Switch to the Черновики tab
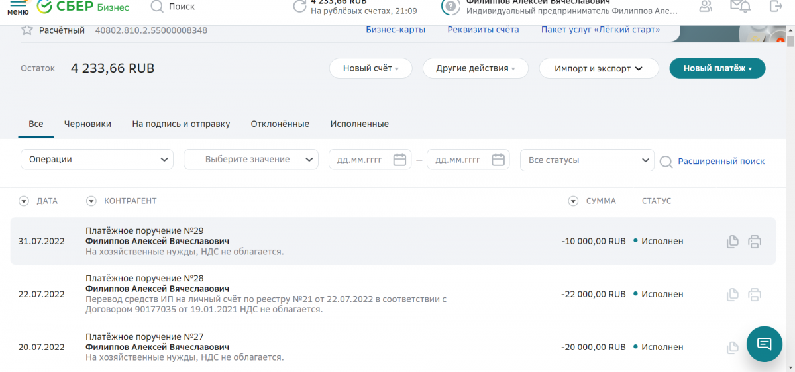The width and height of the screenshot is (795, 372). [x=87, y=124]
